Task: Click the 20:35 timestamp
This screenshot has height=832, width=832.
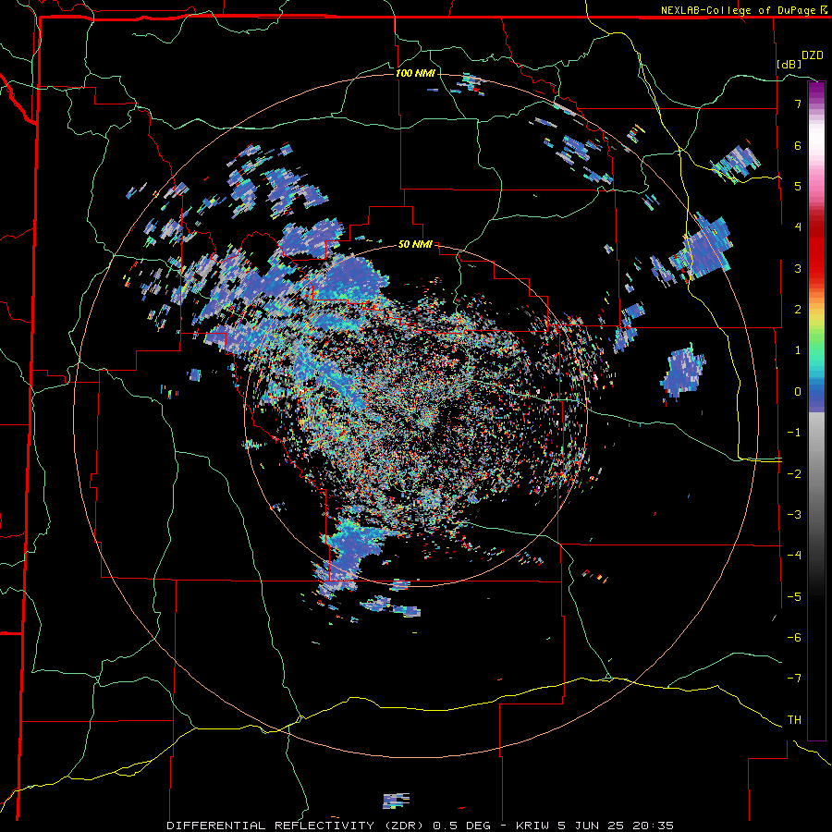Action: 655,826
